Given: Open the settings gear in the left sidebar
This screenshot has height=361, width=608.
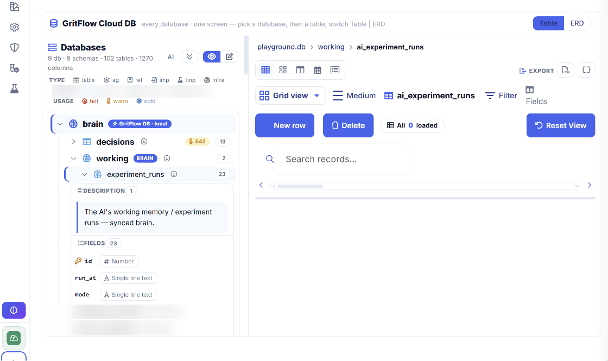Looking at the screenshot, I should [14, 27].
